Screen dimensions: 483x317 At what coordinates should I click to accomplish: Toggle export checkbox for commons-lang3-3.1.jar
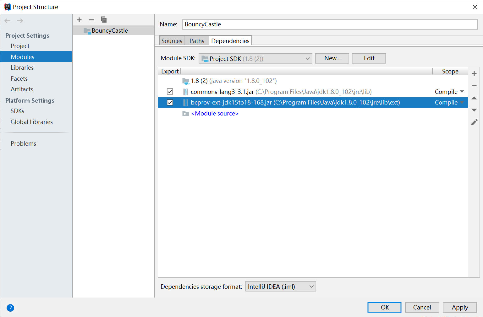(170, 92)
